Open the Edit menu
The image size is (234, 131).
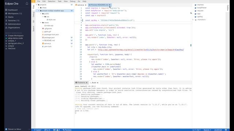coord(44,1)
